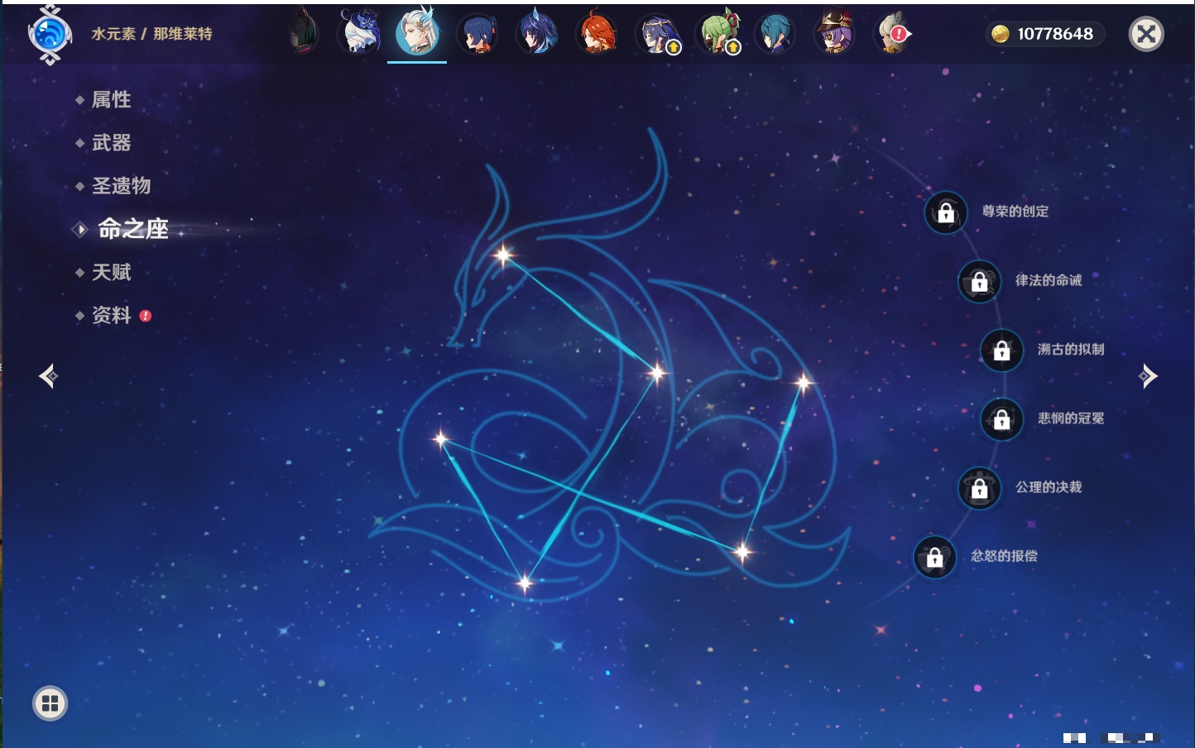Switch to the 天赋 talents menu
The height and width of the screenshot is (748, 1195).
[x=111, y=272]
